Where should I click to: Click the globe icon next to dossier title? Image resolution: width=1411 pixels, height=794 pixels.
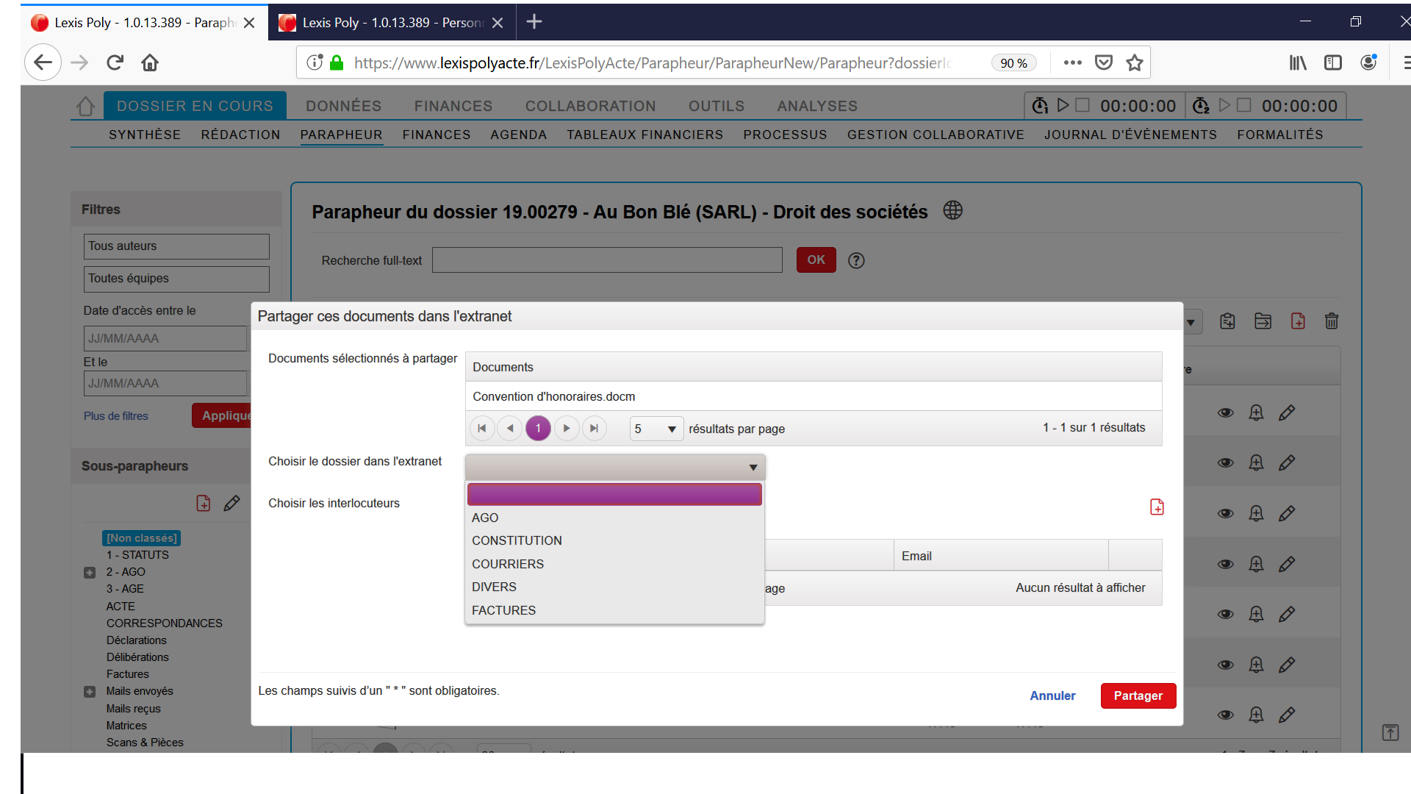click(952, 211)
